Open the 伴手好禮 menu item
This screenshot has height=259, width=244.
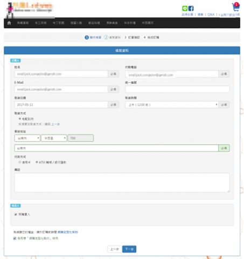pyautogui.click(x=130, y=23)
